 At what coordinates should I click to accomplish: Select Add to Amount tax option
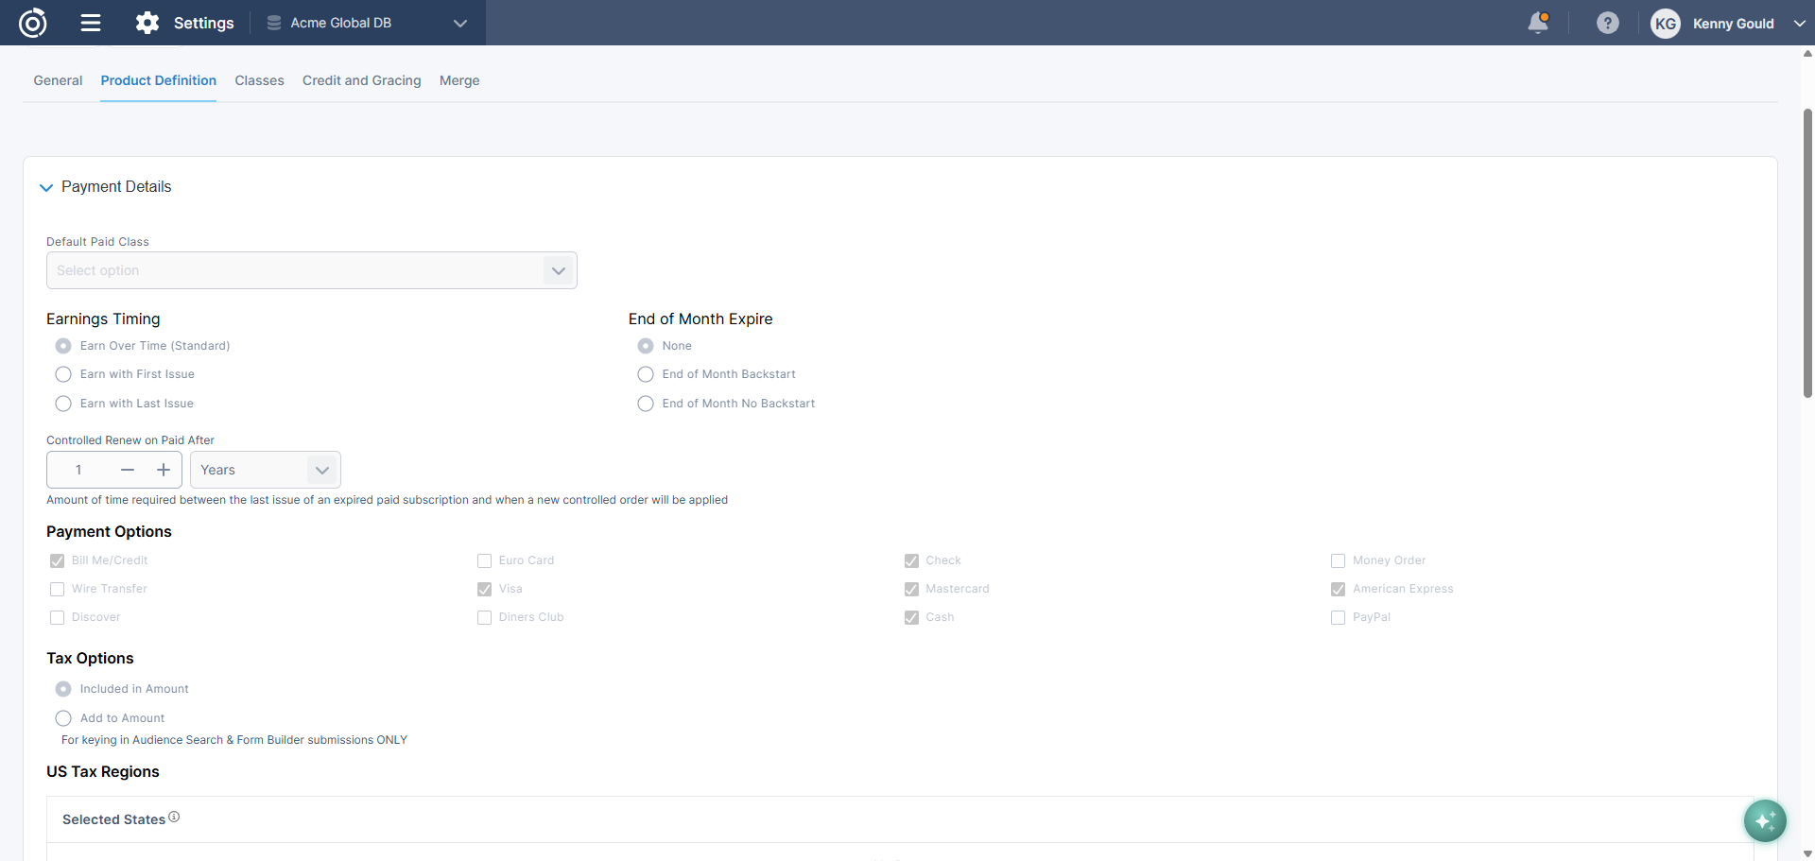(63, 718)
